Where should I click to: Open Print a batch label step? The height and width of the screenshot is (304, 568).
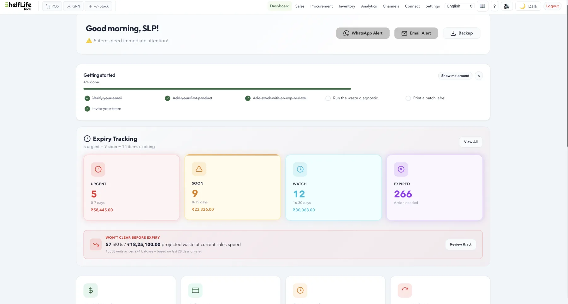click(429, 98)
